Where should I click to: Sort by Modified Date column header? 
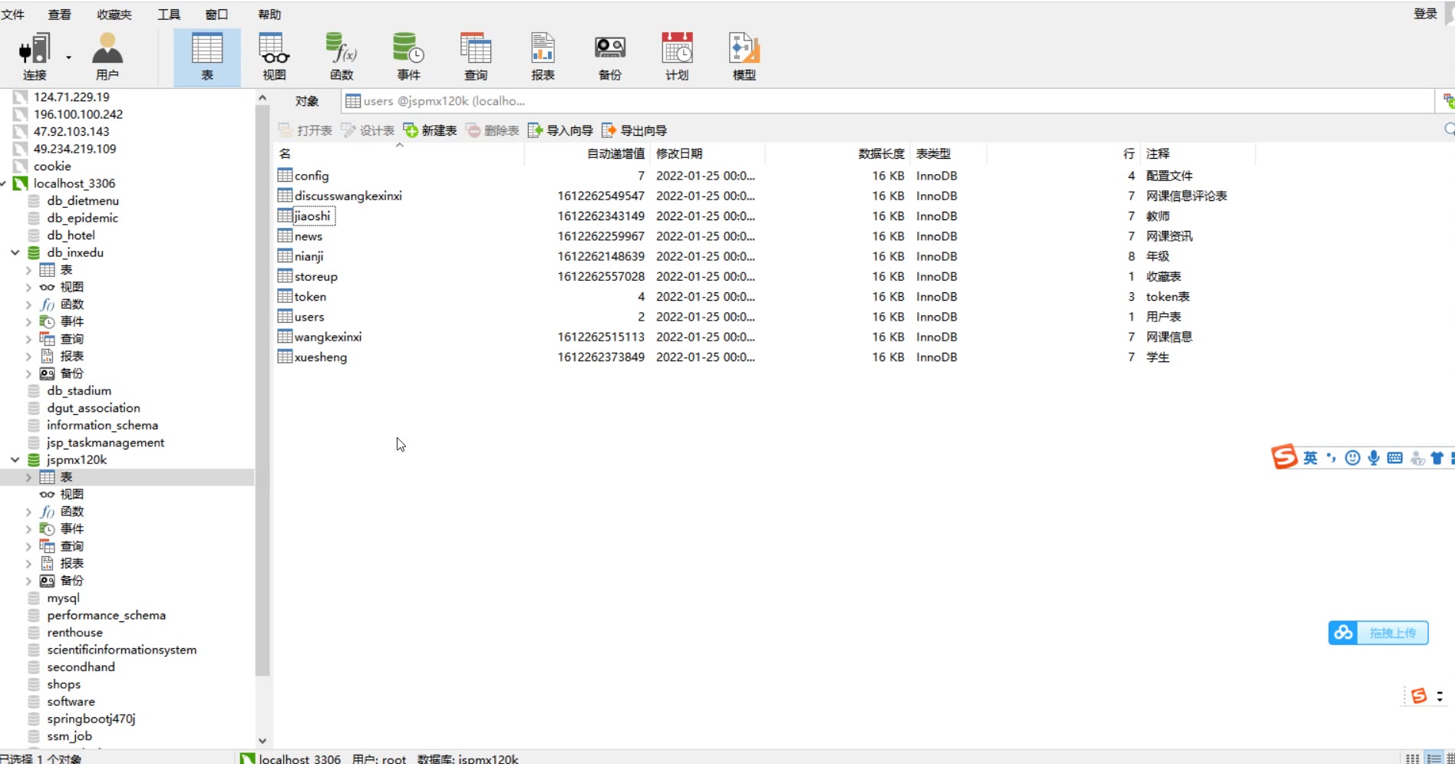pyautogui.click(x=706, y=153)
